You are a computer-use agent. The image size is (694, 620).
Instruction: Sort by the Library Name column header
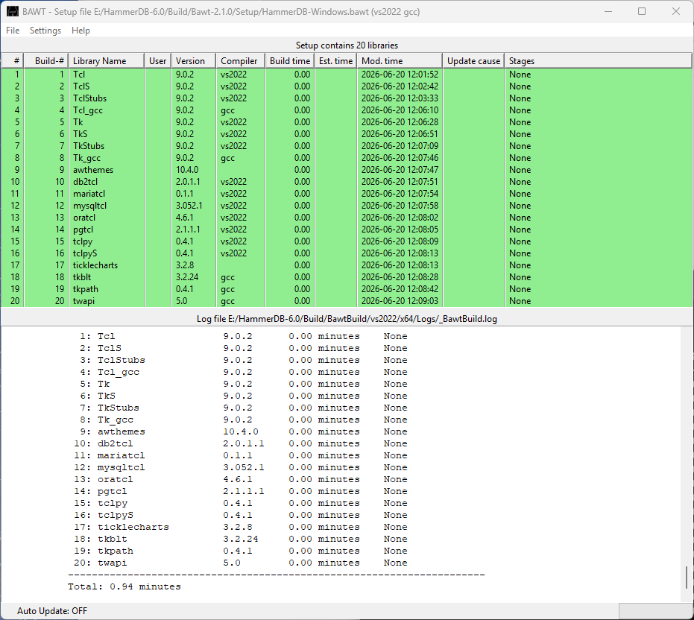click(x=106, y=61)
